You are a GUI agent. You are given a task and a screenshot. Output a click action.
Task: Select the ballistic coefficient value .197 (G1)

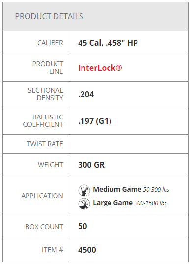pos(95,121)
